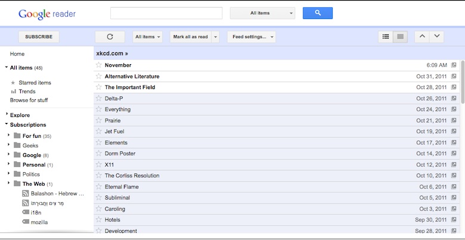
Task: Click the item list vertical scrollbar
Action: pyautogui.click(x=463, y=81)
